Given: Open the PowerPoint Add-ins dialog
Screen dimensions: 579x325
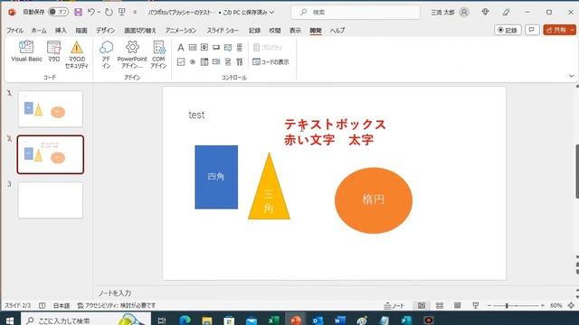Looking at the screenshot, I should (x=132, y=54).
